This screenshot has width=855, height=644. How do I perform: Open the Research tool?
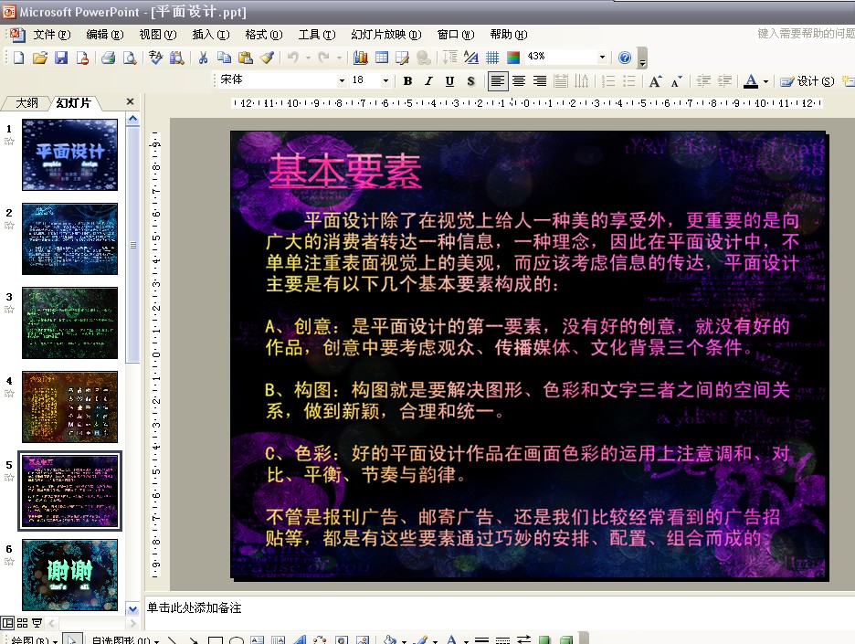click(x=176, y=58)
